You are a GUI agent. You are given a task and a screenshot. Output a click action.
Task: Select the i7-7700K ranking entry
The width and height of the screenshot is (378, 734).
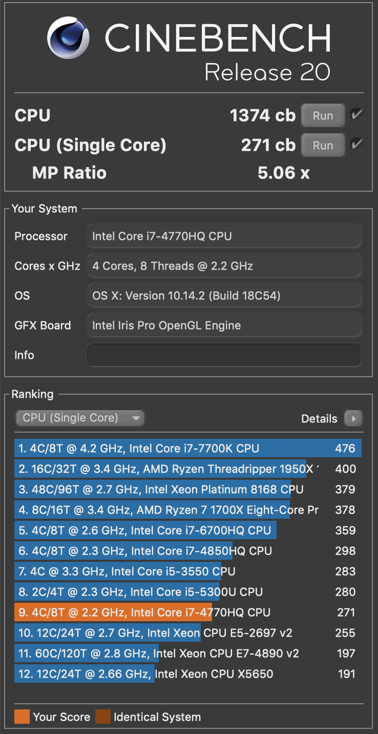(x=188, y=448)
